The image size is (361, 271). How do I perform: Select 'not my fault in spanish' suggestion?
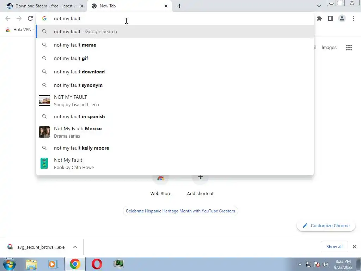pyautogui.click(x=175, y=116)
